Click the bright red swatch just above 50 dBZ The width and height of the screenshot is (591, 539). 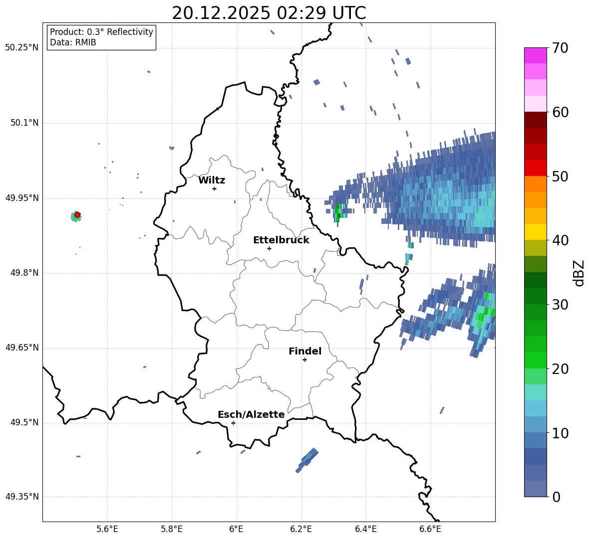pos(535,168)
